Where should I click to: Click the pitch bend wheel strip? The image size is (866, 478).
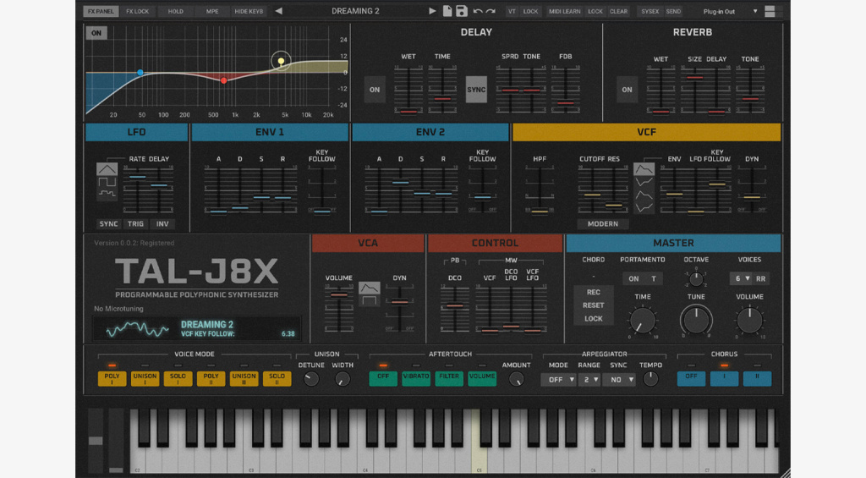coord(96,441)
